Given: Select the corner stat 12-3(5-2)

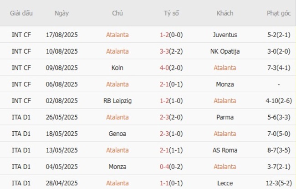Looking at the screenshot, I should coord(279,183).
